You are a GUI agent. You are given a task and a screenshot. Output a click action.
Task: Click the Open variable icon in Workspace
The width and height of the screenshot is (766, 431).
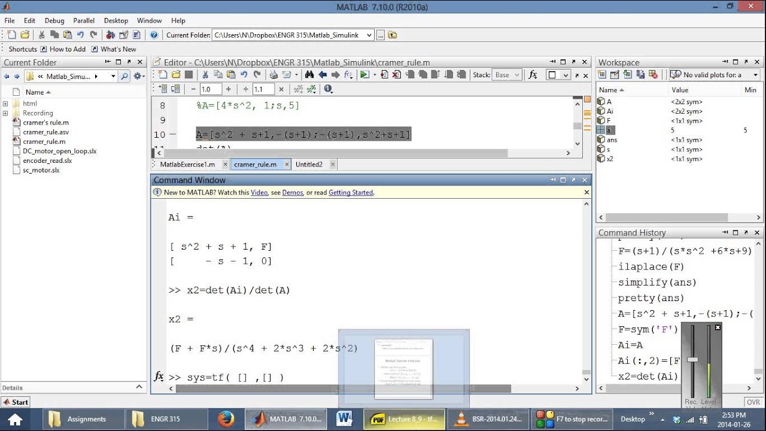pyautogui.click(x=615, y=75)
